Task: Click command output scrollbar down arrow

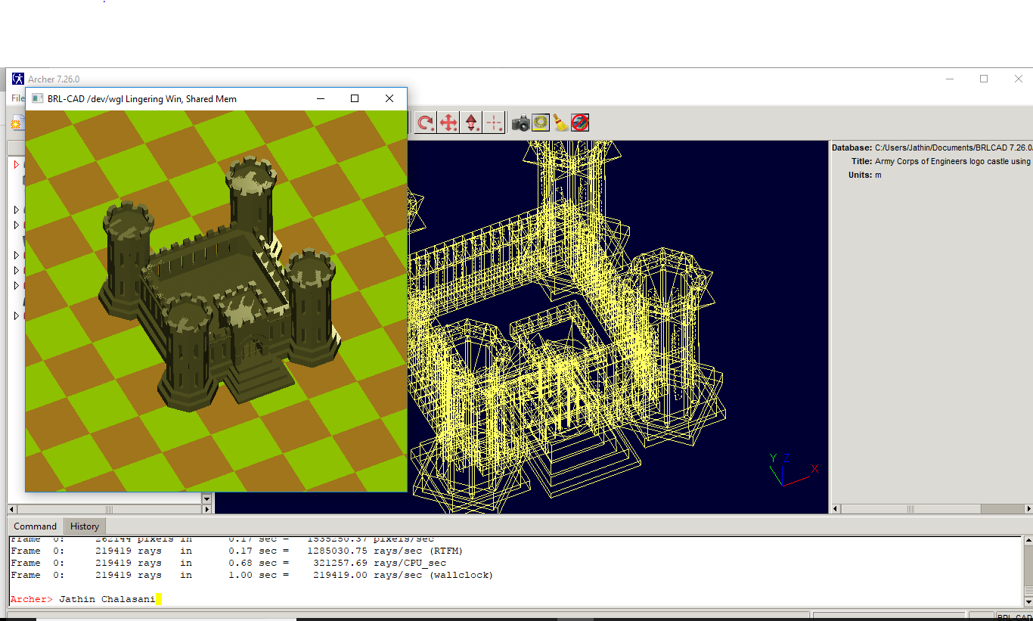Action: 1028,601
